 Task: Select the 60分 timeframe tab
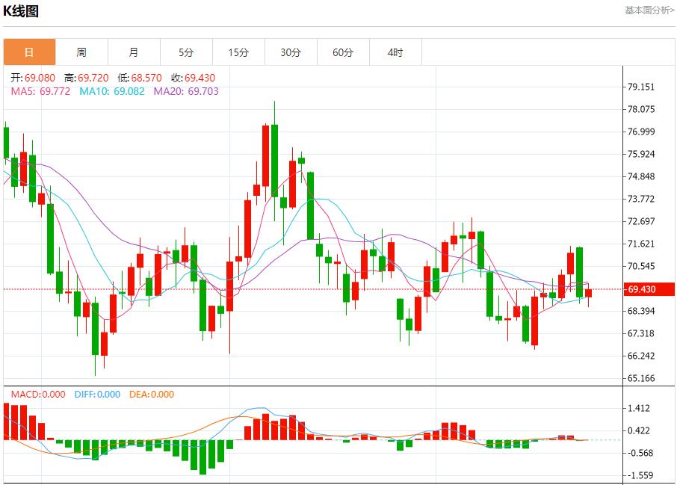[x=343, y=52]
